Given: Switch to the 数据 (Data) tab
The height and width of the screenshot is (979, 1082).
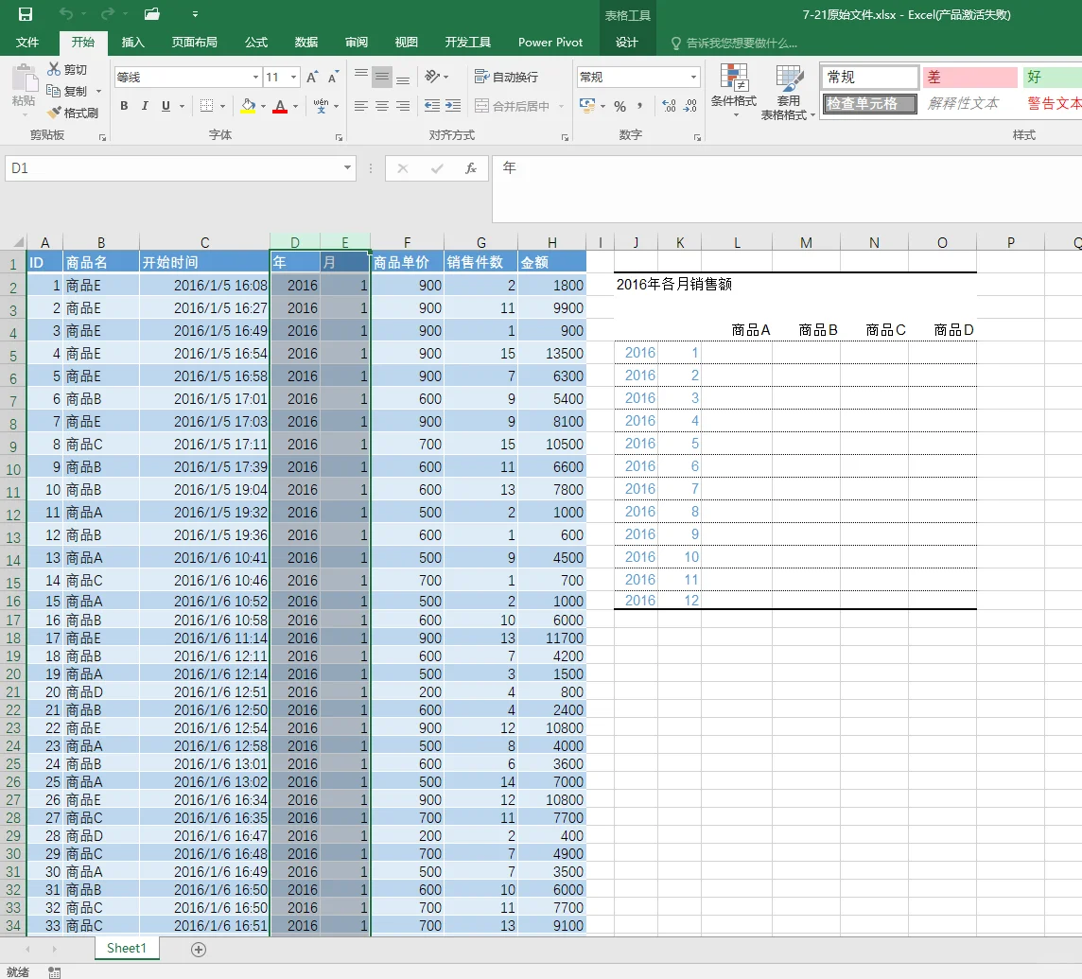Looking at the screenshot, I should point(305,42).
